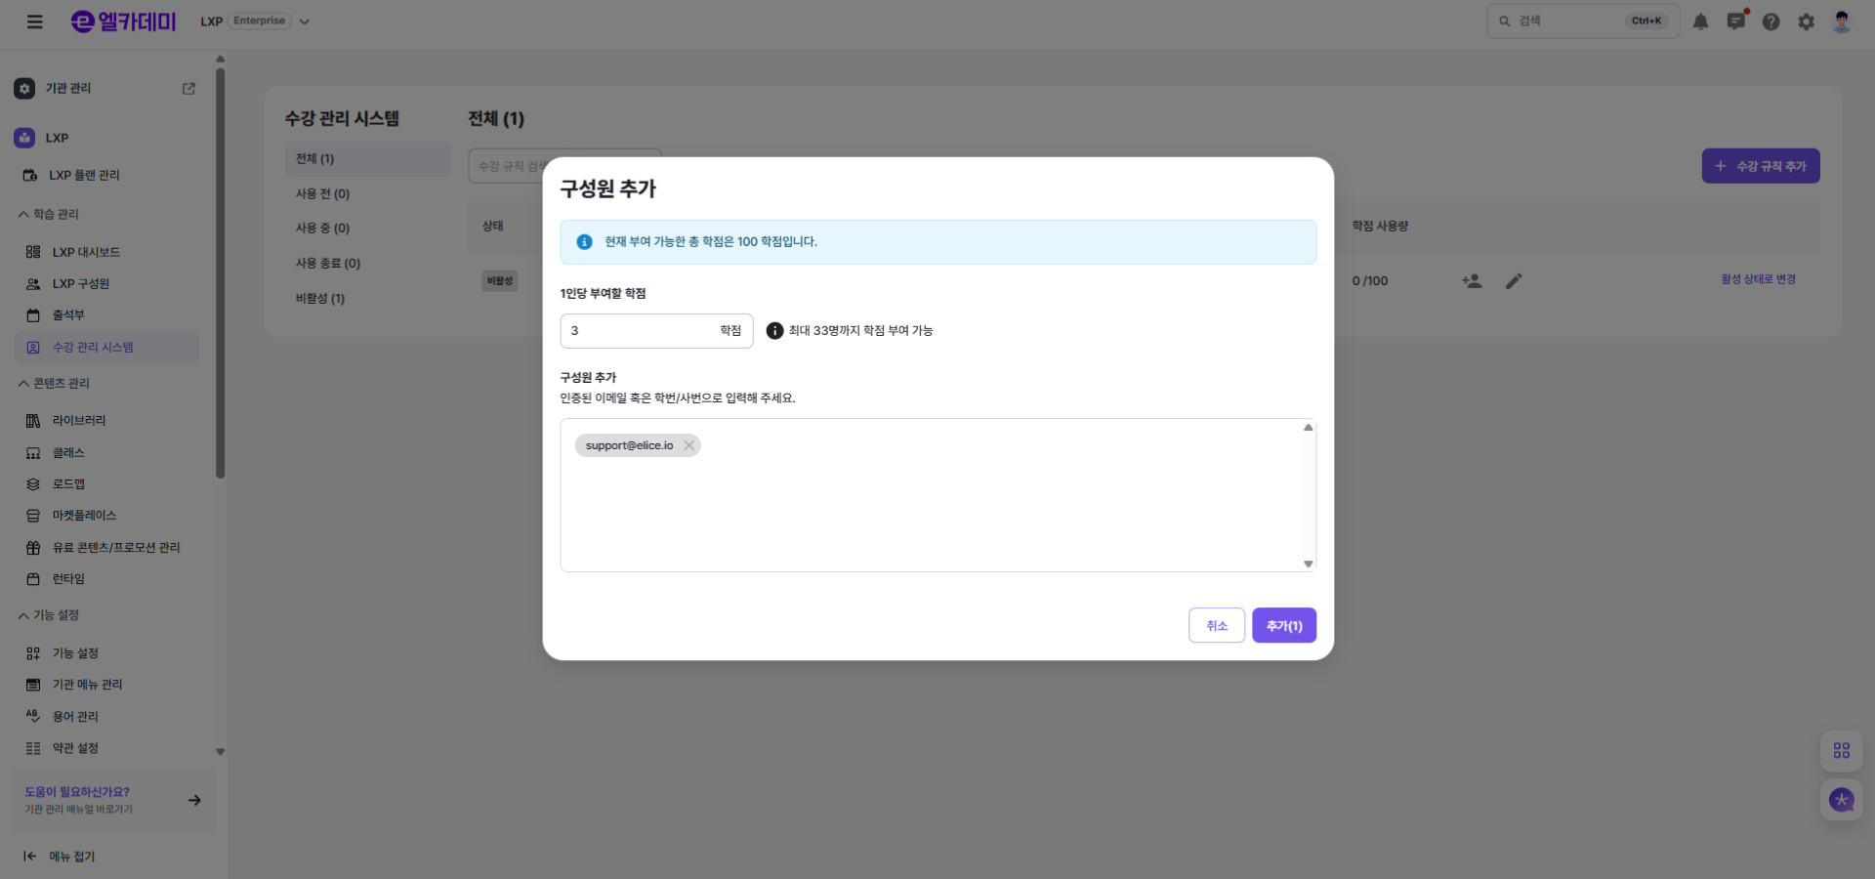Select the 사용 전 filter tab
Screen dimensions: 1875x879
[x=323, y=193]
